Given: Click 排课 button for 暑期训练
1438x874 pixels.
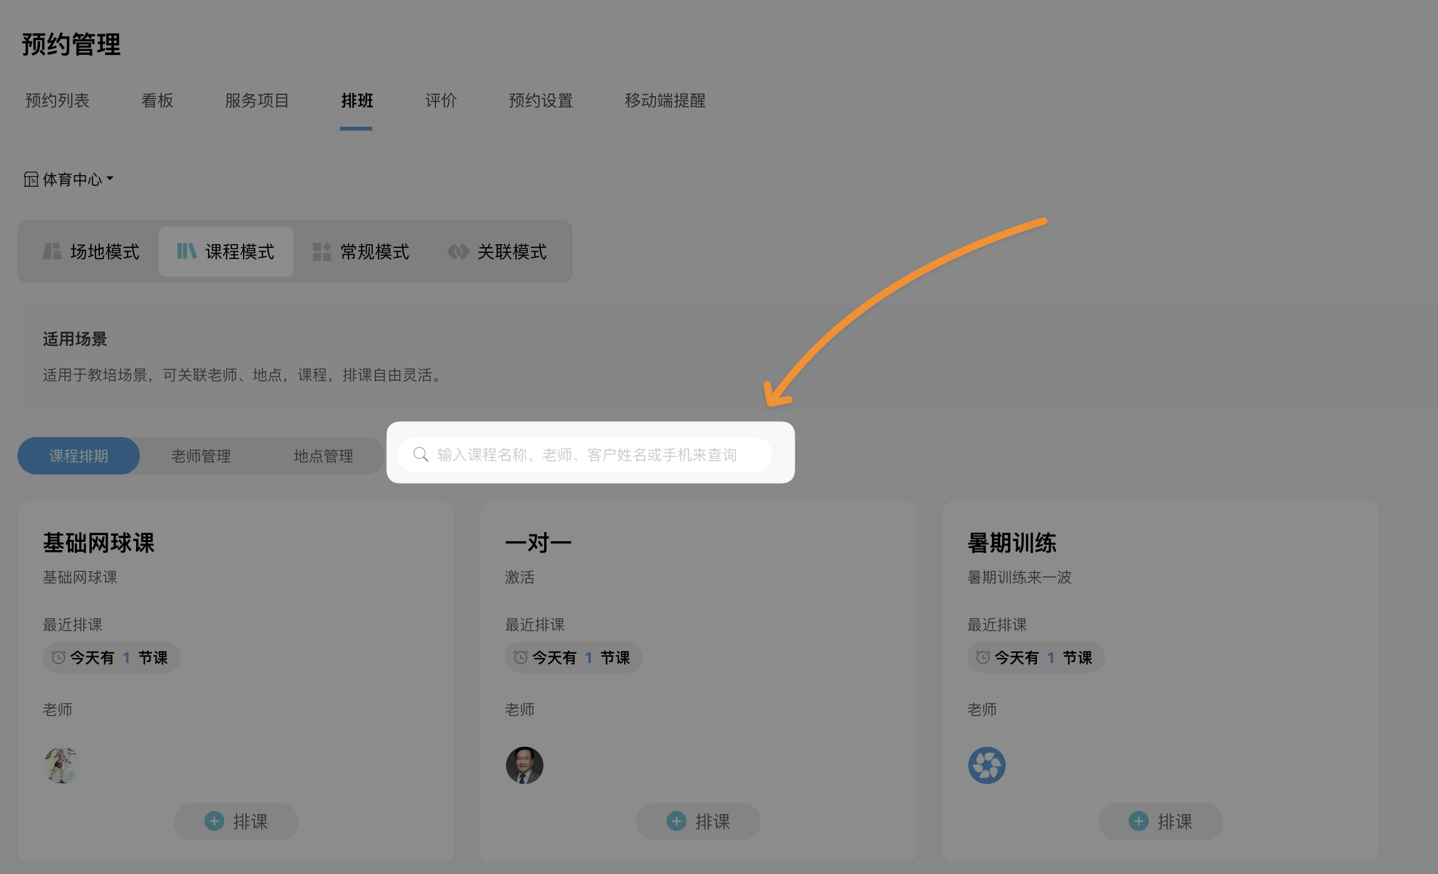Looking at the screenshot, I should (1161, 822).
